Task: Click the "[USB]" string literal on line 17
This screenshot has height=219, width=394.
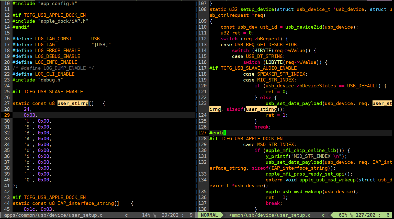Action: tap(101, 45)
